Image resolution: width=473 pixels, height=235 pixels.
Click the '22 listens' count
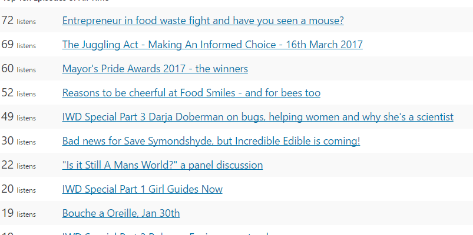pos(19,165)
